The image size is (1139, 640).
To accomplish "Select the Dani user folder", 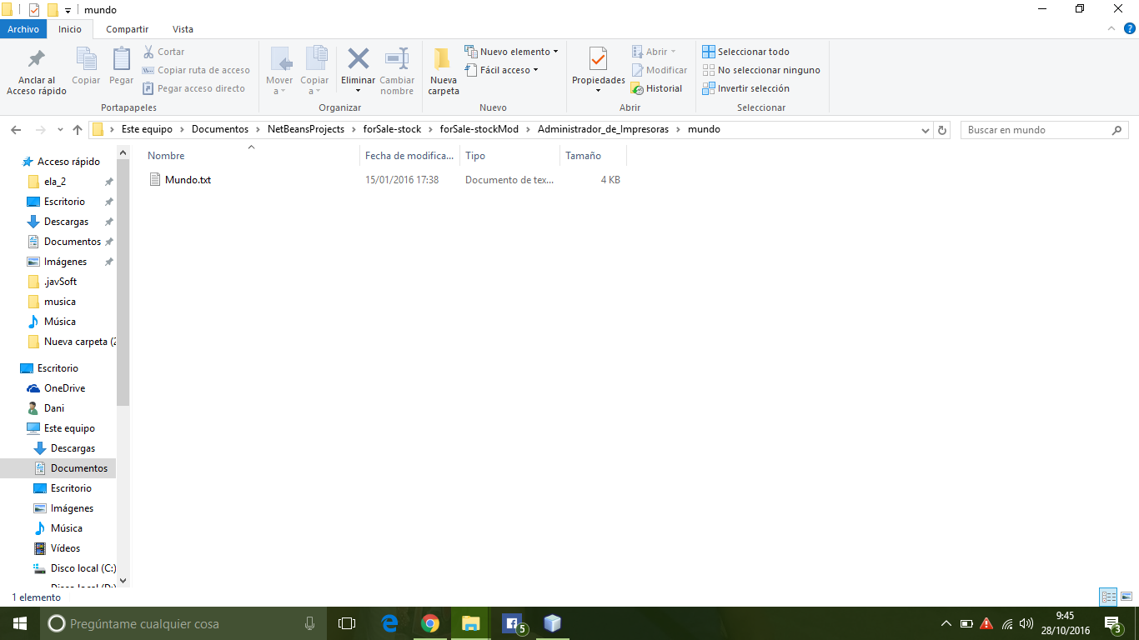I will pos(54,408).
